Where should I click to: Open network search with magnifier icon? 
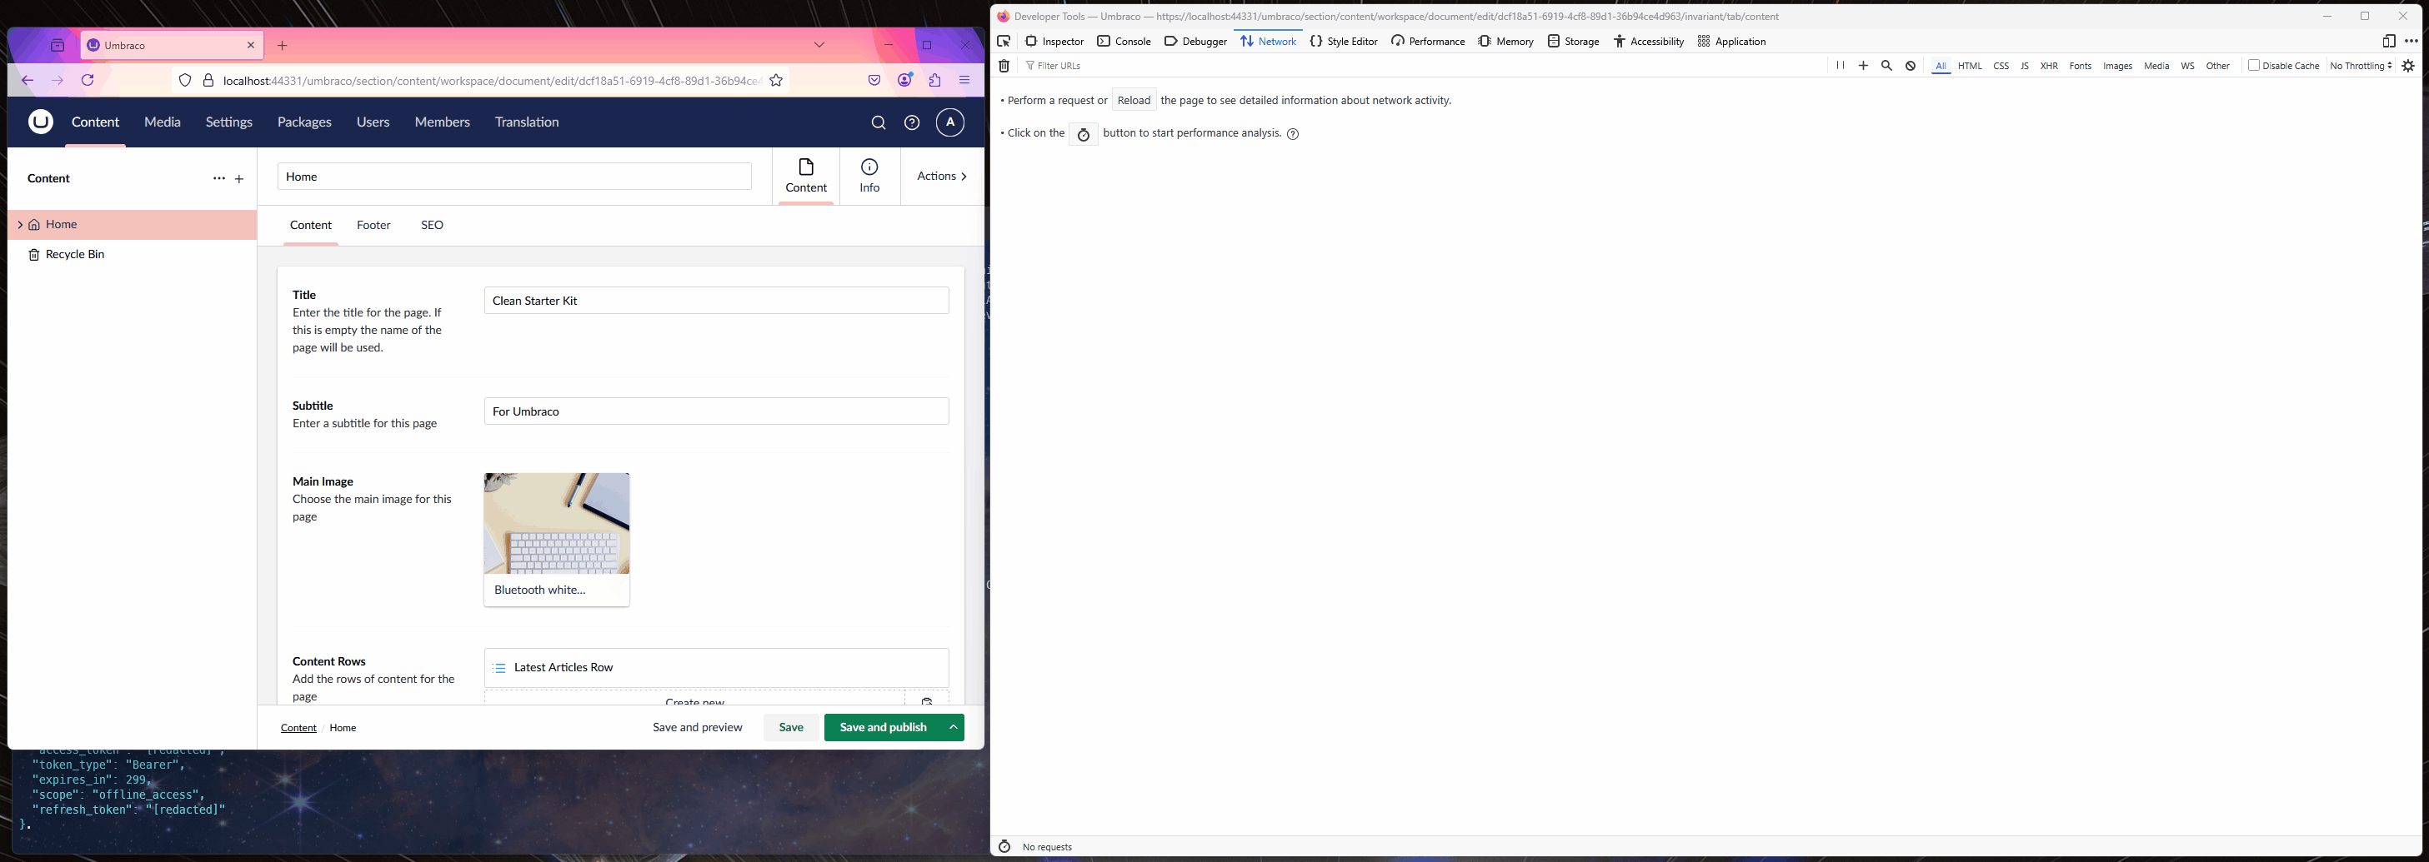tap(1887, 66)
